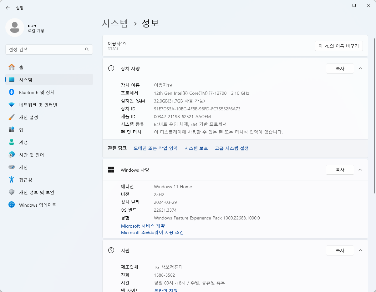Collapse the 지원 section

click(360, 250)
